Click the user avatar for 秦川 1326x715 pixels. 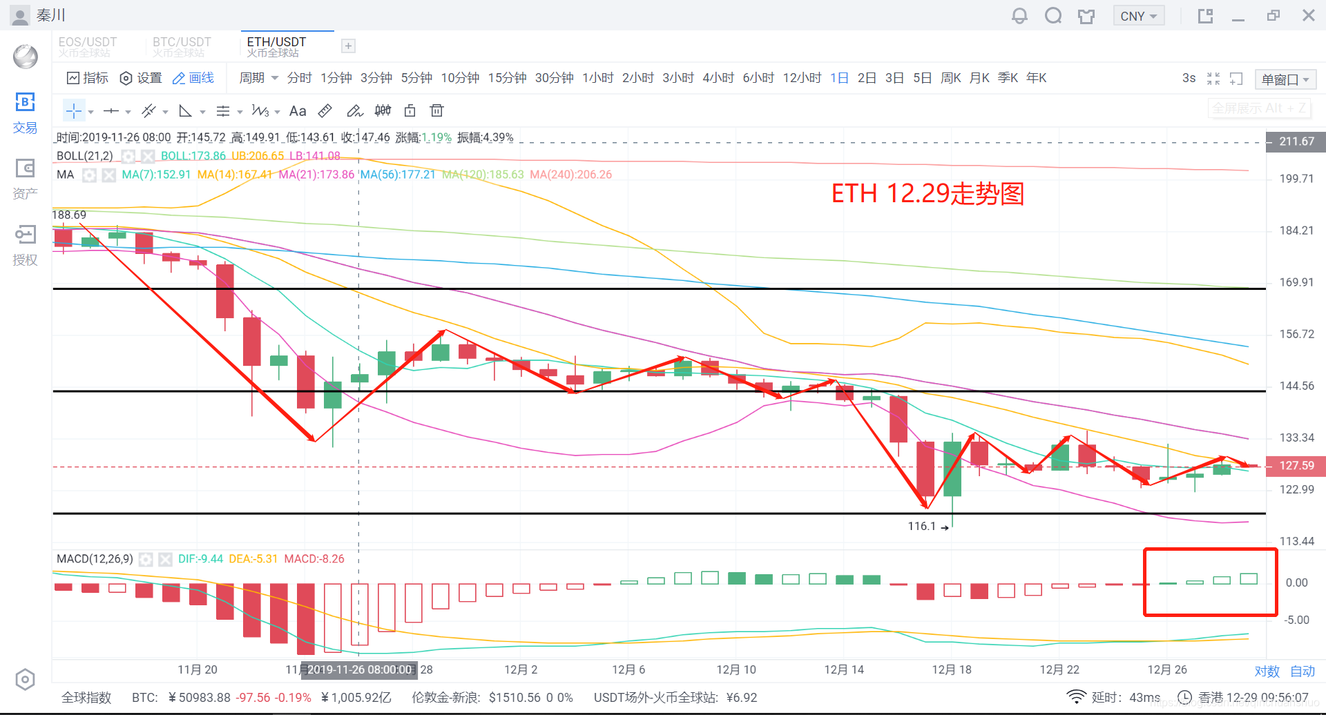20,15
